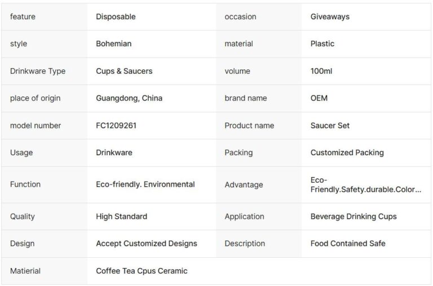Click the 'High Standard' quality value
The width and height of the screenshot is (433, 286).
pyautogui.click(x=121, y=217)
